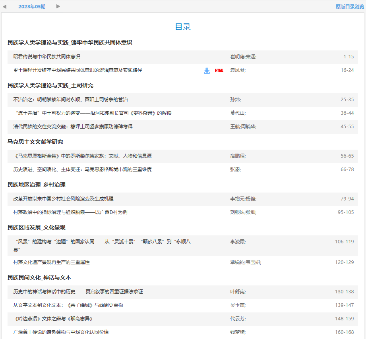366x339 pixels.
Task: Switch to the 2023年05期 tab
Action: (32, 6)
